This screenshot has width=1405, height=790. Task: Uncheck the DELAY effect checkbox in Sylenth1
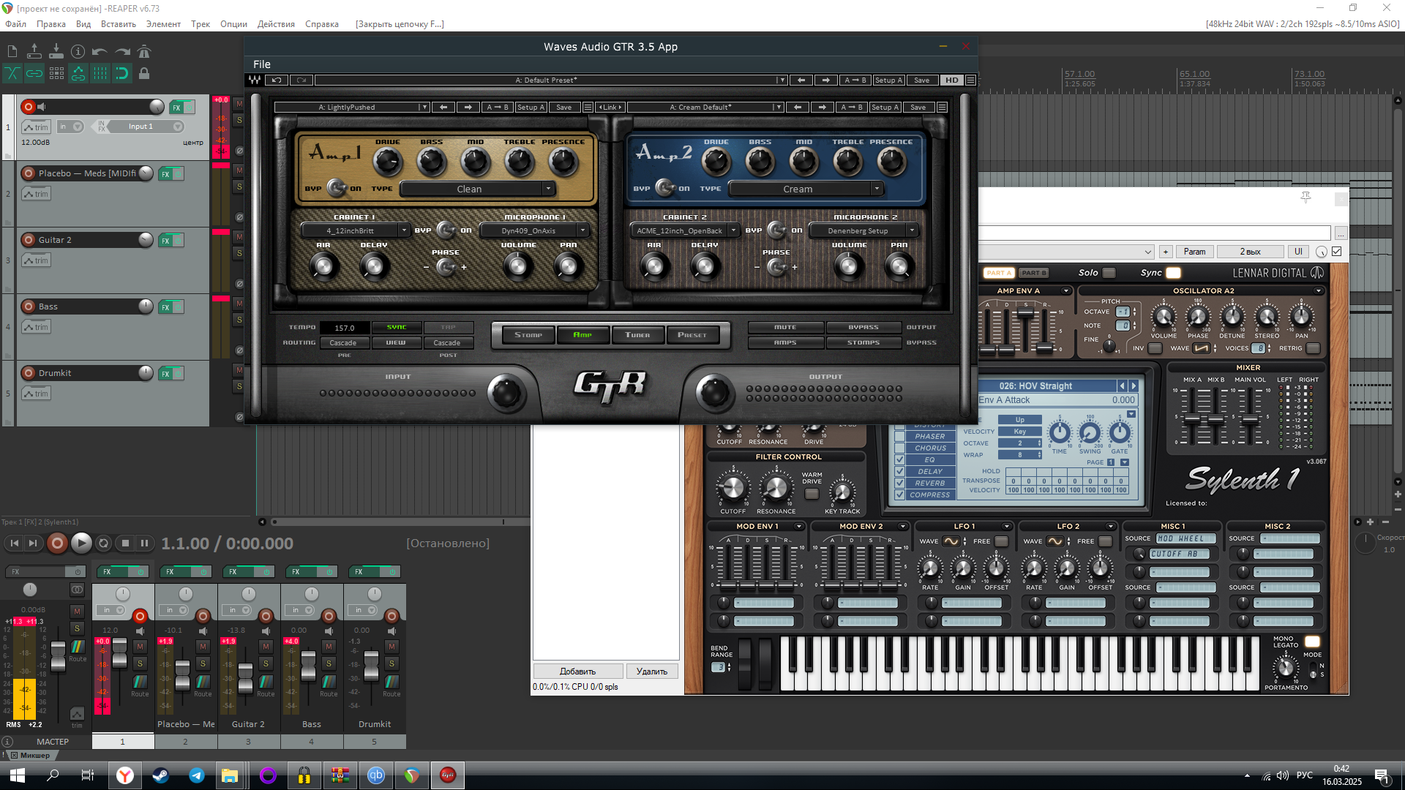click(899, 472)
